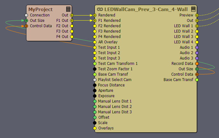Click the Overlays input pin

pos(95,128)
